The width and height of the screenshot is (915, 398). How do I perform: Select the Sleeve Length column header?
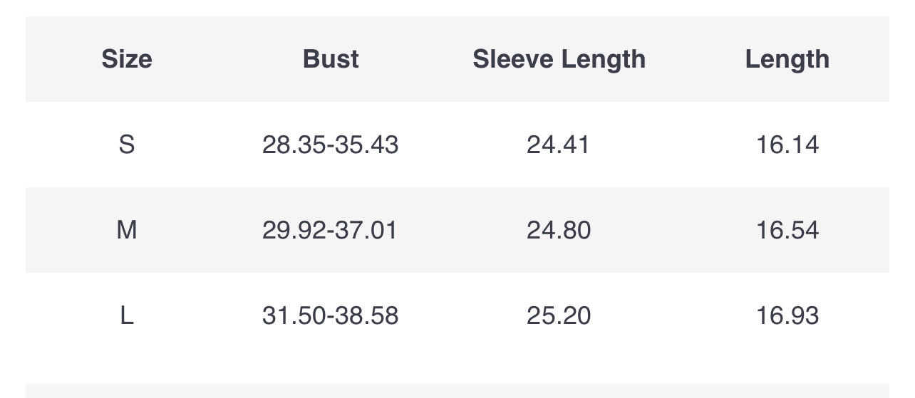click(x=559, y=59)
